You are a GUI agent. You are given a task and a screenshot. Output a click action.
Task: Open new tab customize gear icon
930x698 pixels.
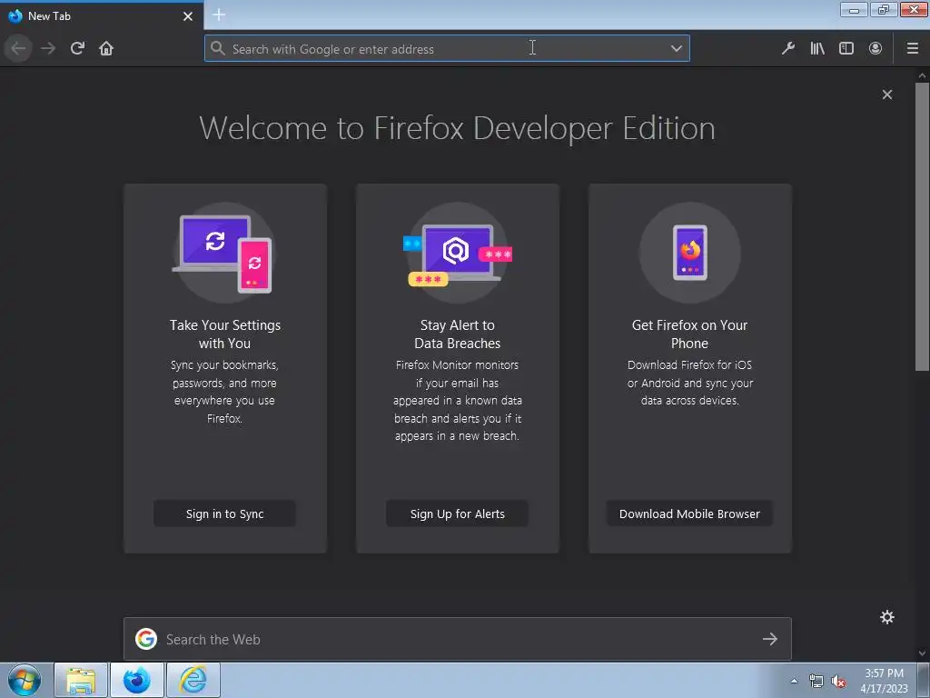point(887,617)
